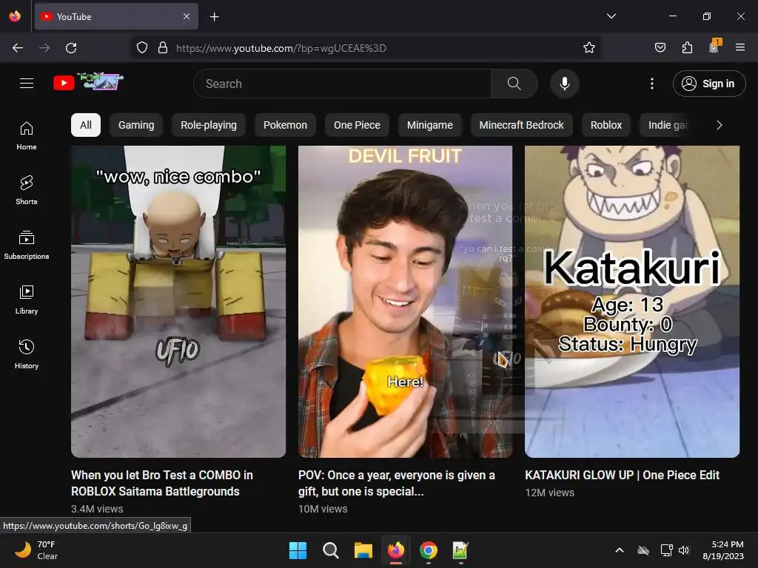Select the Minigame chip
Image resolution: width=758 pixels, height=568 pixels.
click(x=430, y=125)
